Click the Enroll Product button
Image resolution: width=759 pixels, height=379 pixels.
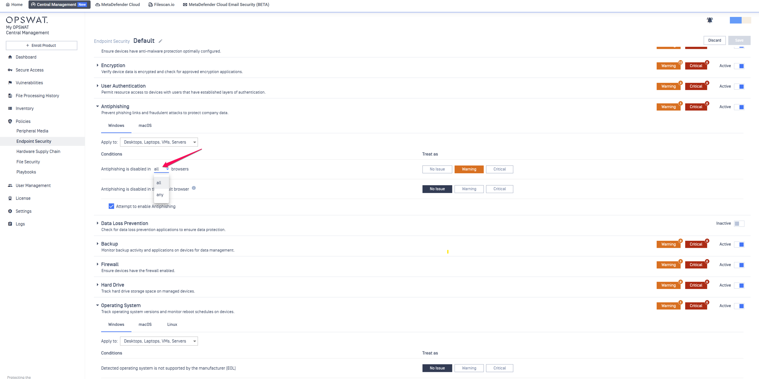click(42, 45)
